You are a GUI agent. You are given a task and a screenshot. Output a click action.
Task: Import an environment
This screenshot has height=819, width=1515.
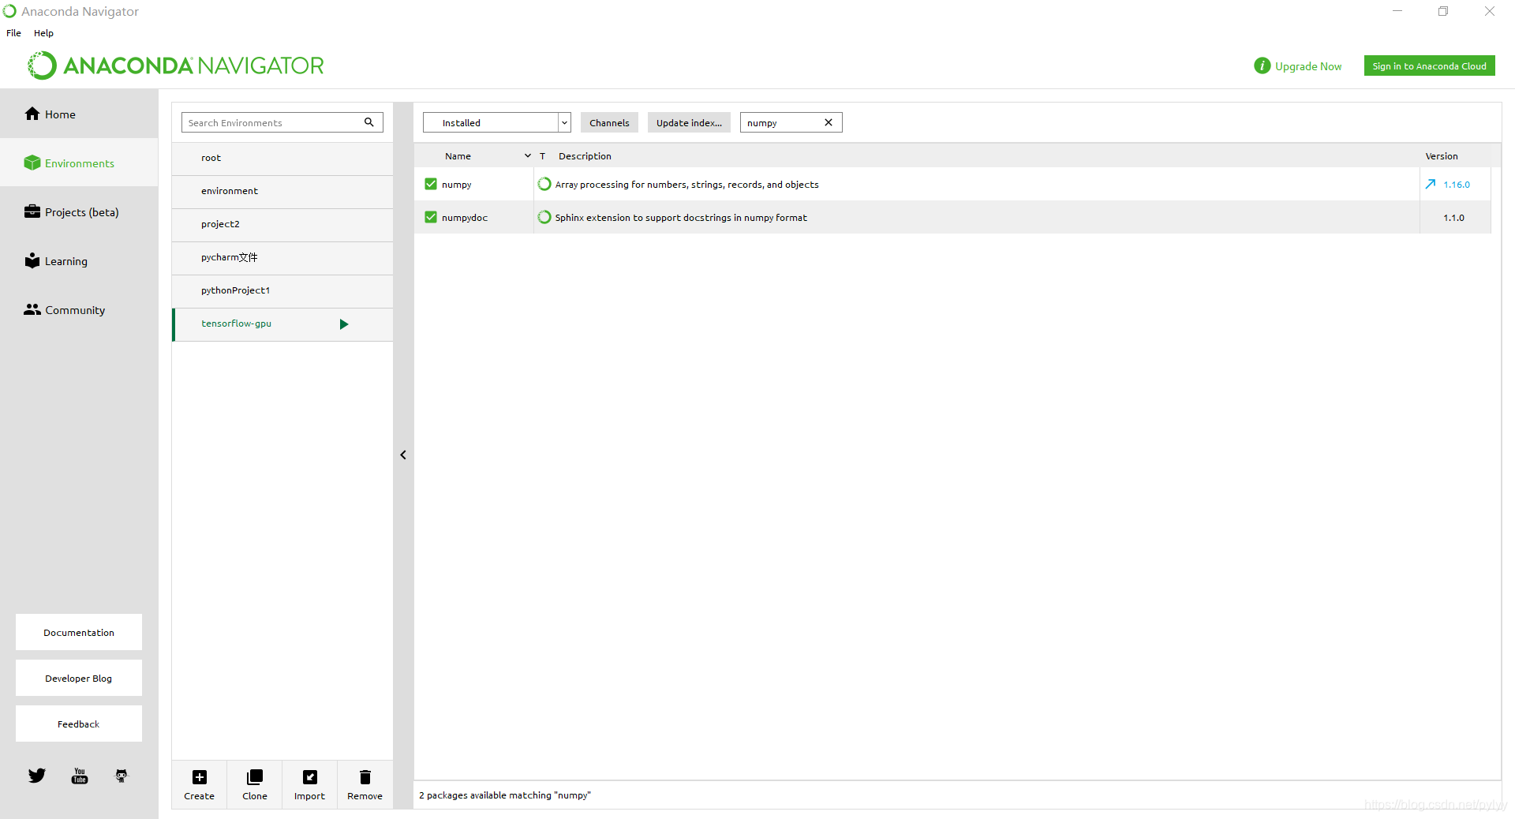[x=309, y=785]
